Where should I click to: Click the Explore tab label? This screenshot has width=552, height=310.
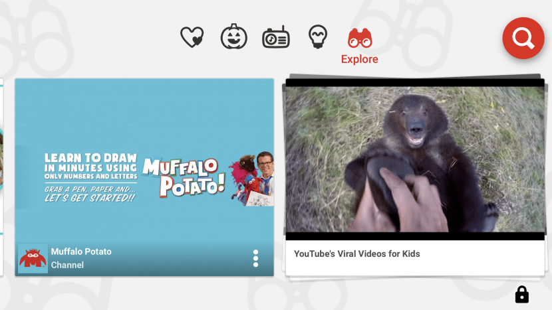359,59
